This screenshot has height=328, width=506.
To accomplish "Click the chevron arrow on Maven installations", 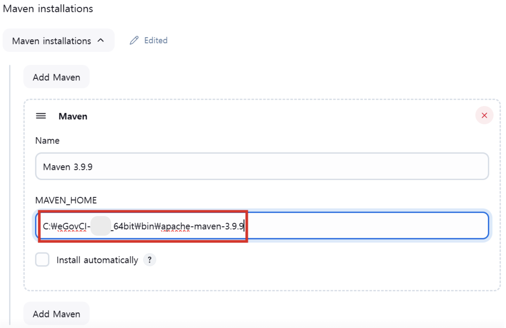I will click(101, 41).
